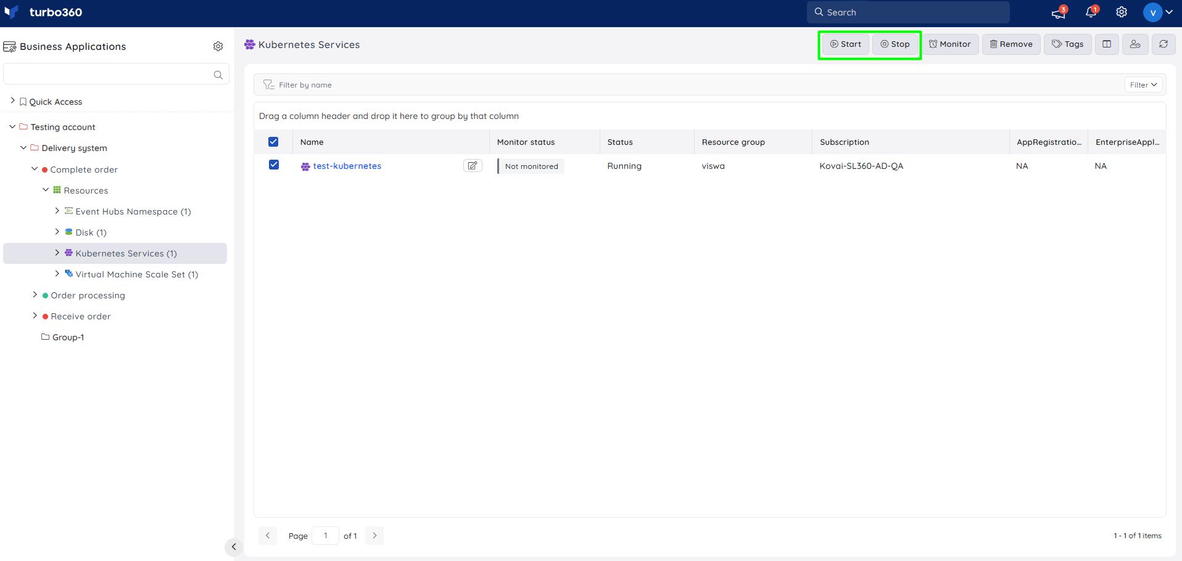Click edit icon for test-kubernetes
The image size is (1182, 561).
[x=473, y=166]
